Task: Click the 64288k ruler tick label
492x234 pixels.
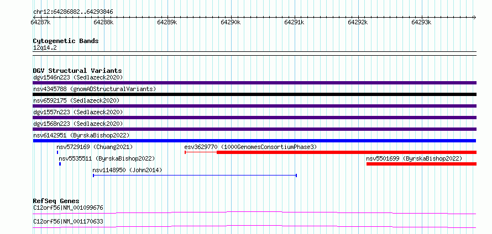Action: 104,22
